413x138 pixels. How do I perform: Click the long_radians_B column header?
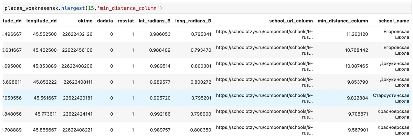click(x=193, y=21)
